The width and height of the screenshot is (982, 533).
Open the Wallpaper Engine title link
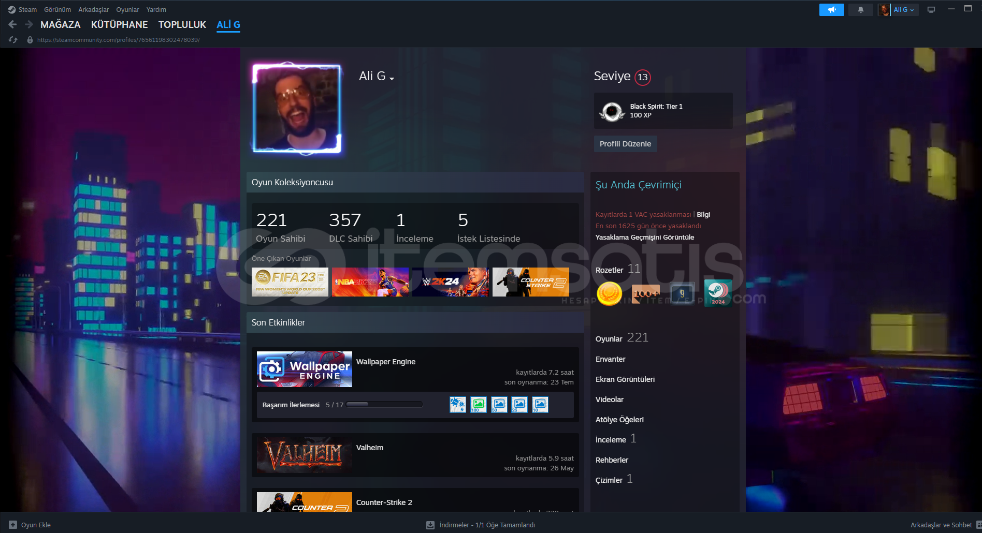coord(386,362)
